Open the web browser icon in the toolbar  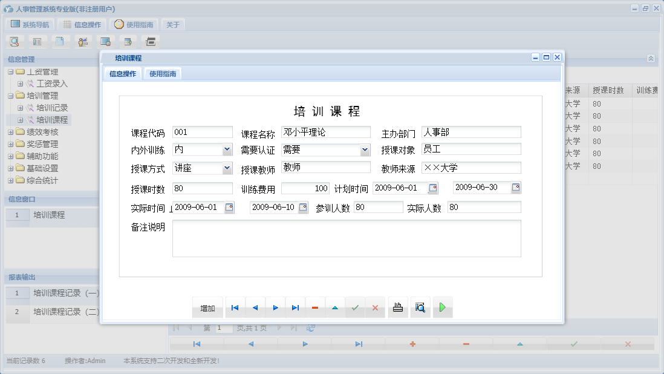coord(105,41)
